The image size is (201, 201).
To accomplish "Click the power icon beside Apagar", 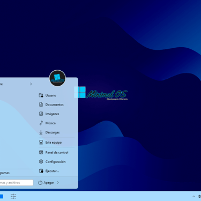I will [x=40, y=183].
